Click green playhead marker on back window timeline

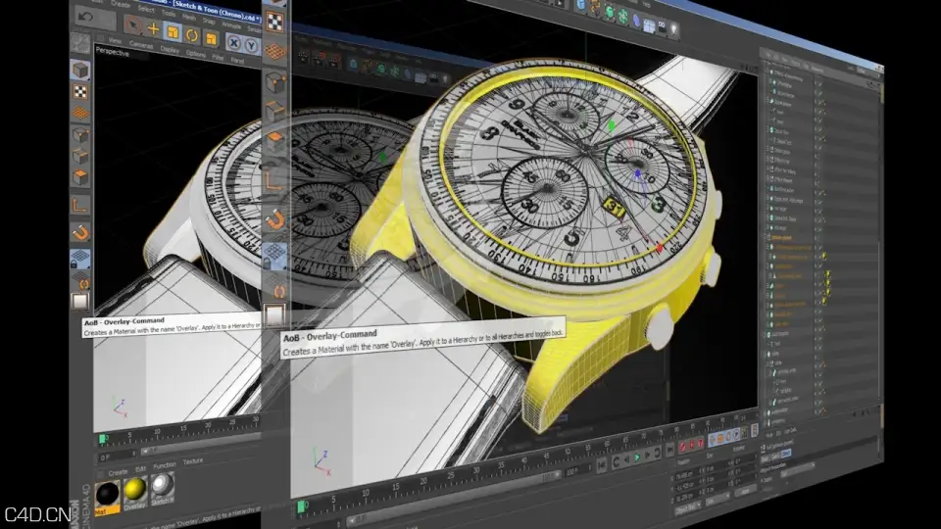[x=103, y=439]
